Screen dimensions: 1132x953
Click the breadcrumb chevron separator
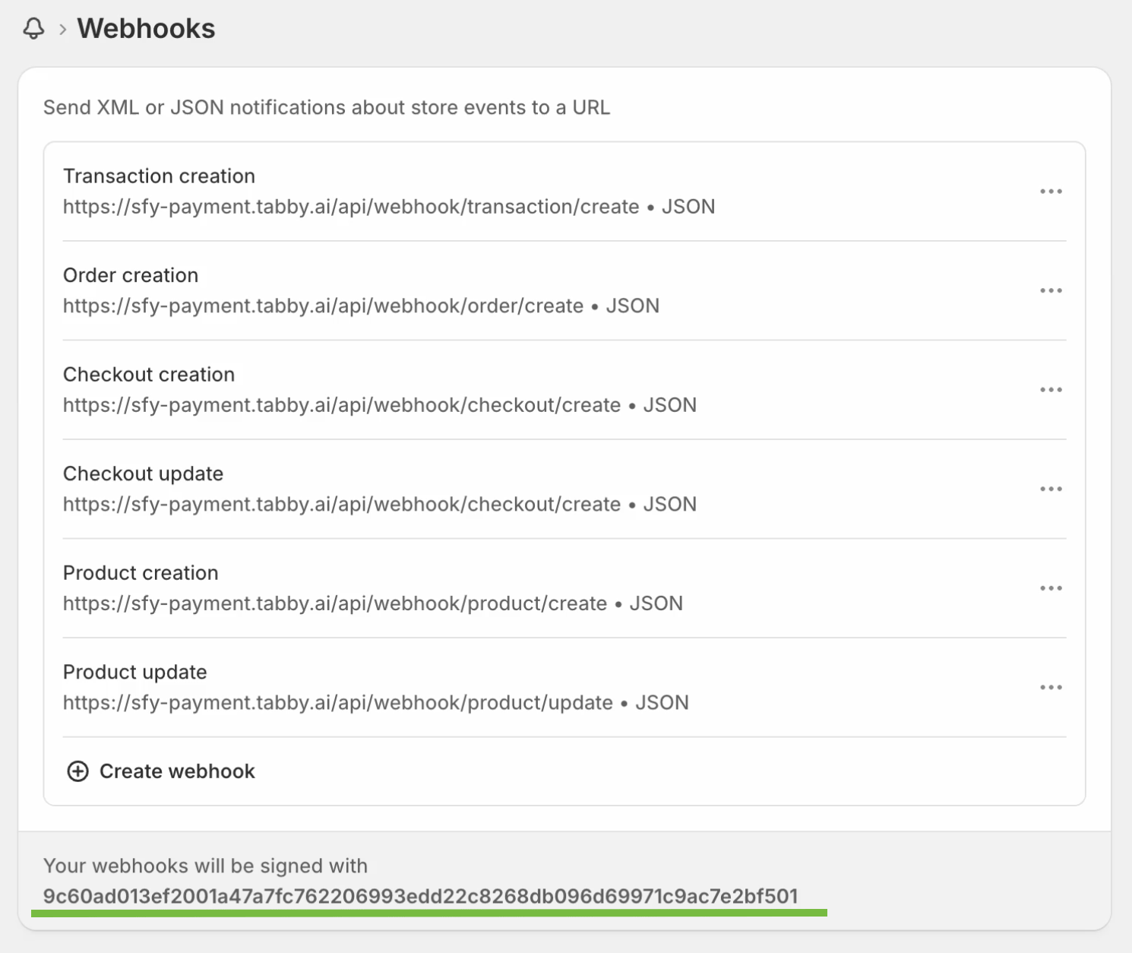tap(63, 30)
